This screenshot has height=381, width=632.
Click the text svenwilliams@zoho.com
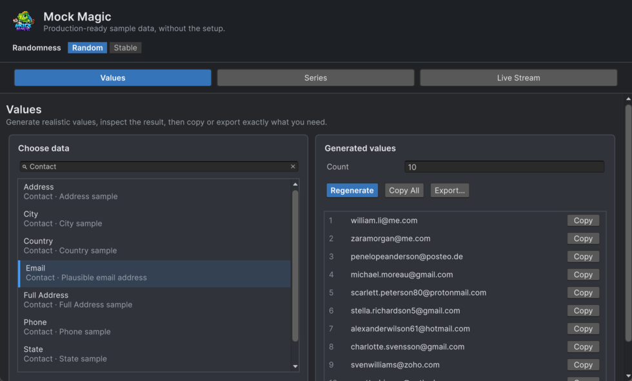pyautogui.click(x=395, y=365)
